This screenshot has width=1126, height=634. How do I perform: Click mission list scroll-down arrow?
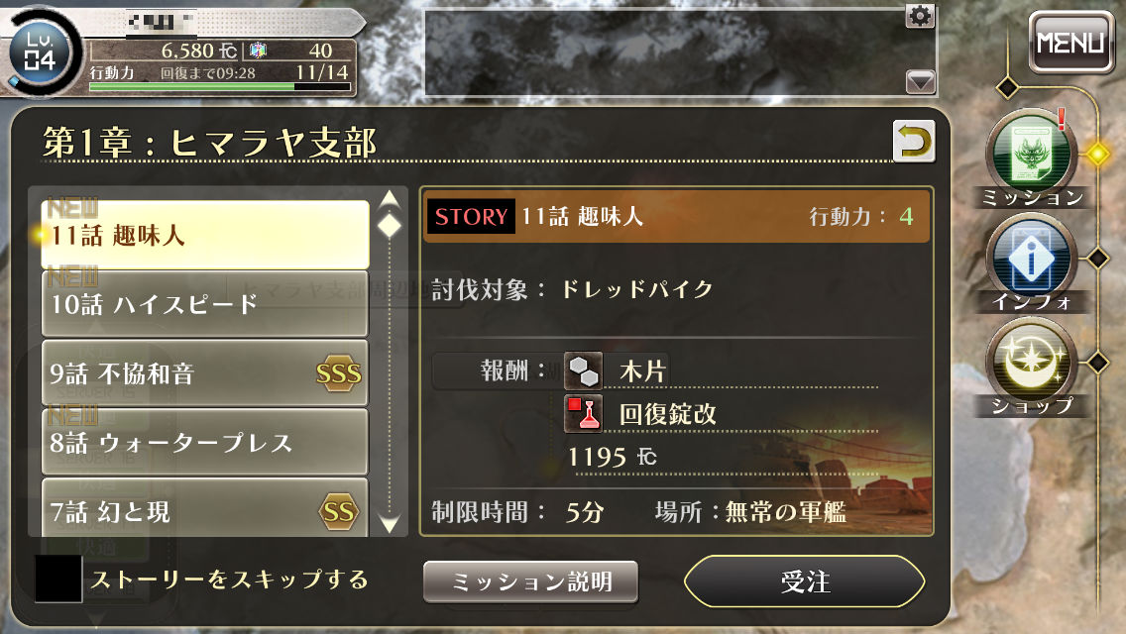pos(390,524)
